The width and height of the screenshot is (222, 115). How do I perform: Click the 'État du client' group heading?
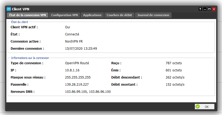pos(20,22)
